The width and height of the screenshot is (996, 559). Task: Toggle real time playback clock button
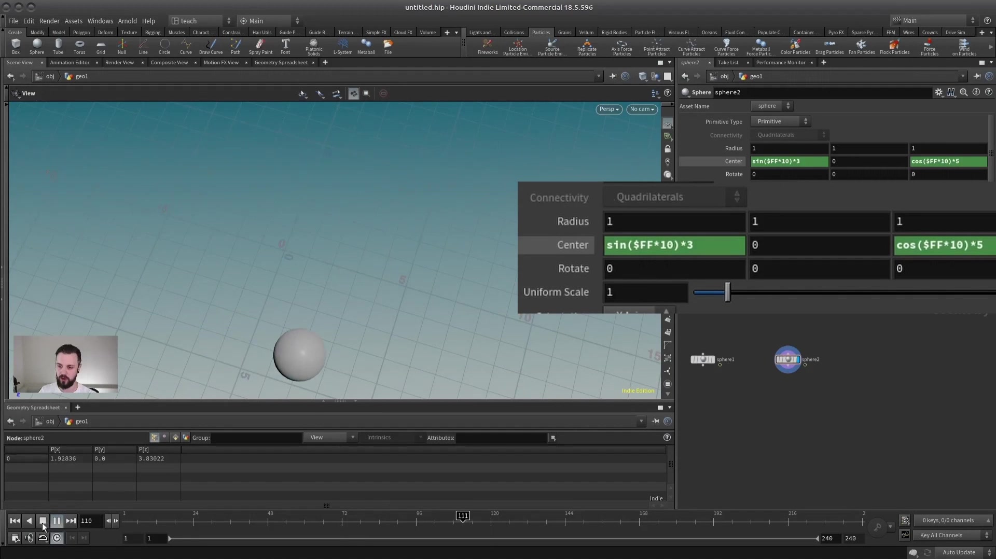click(57, 538)
